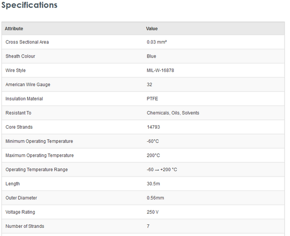This screenshot has height=236, width=290.
Task: Select the Operating Temperature Range label
Action: pyautogui.click(x=37, y=170)
